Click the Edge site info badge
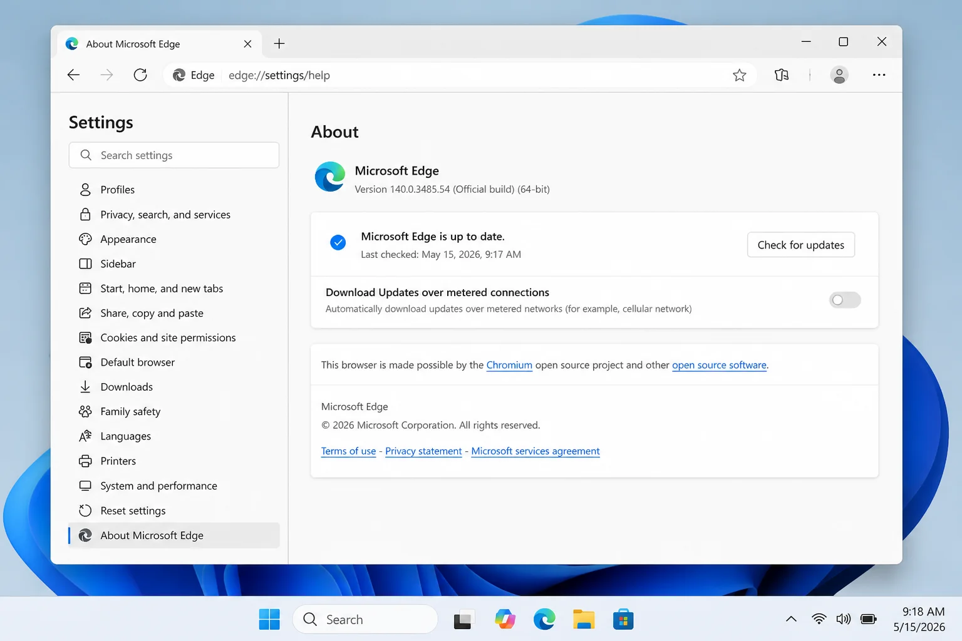Image resolution: width=962 pixels, height=641 pixels. click(x=194, y=75)
